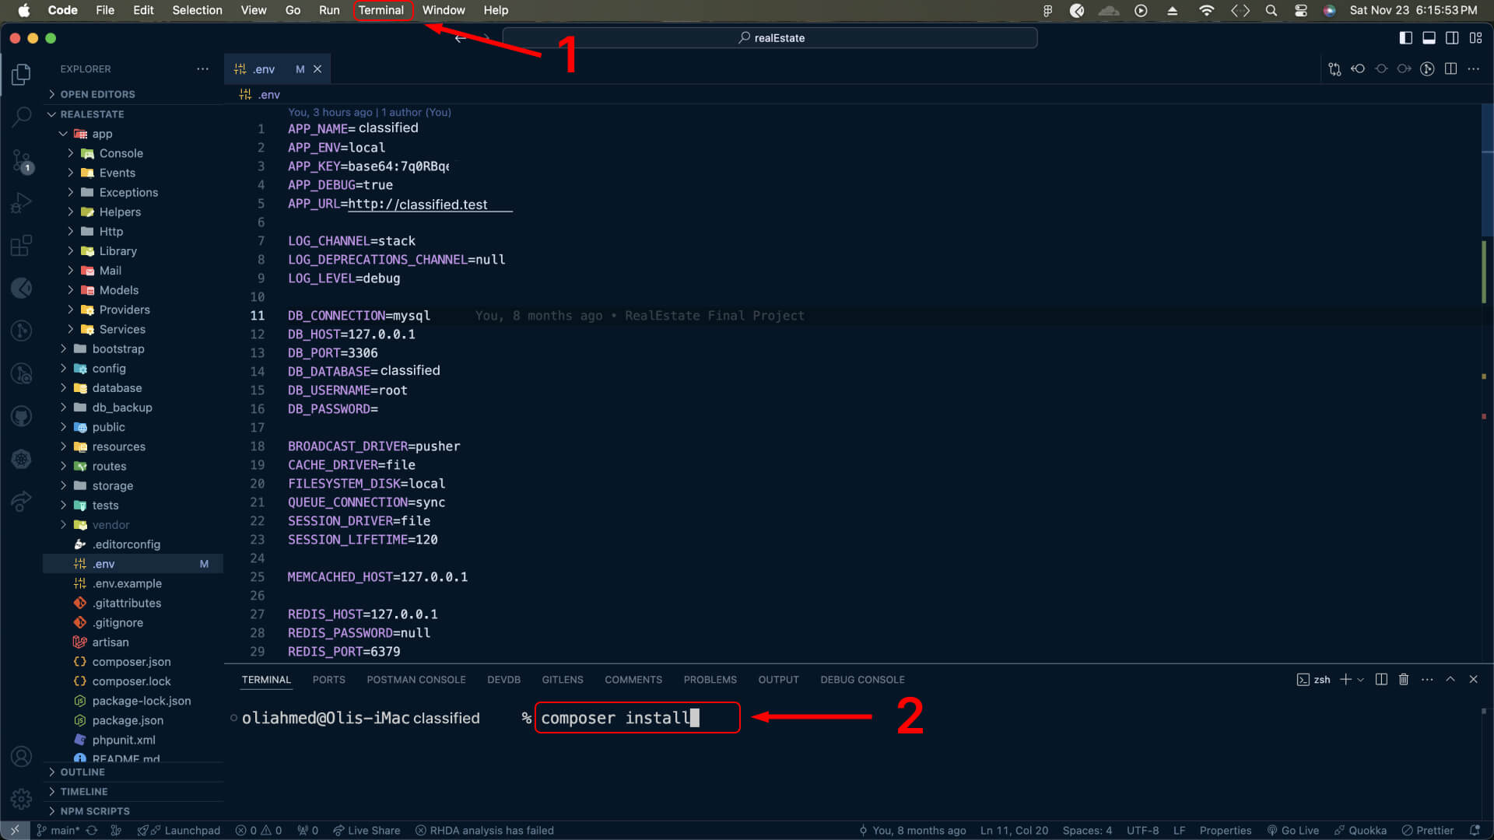This screenshot has width=1494, height=840.
Task: Click Go Live in status bar
Action: (1293, 830)
